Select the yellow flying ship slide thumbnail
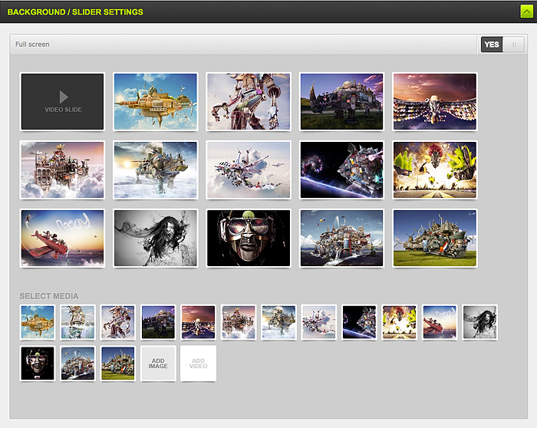537x428 pixels. (156, 102)
